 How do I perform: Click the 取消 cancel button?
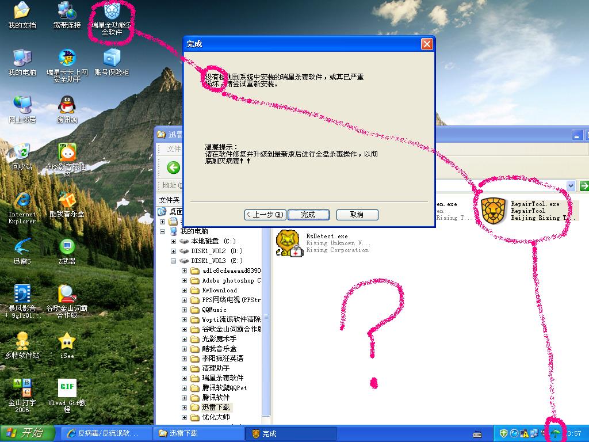[357, 215]
